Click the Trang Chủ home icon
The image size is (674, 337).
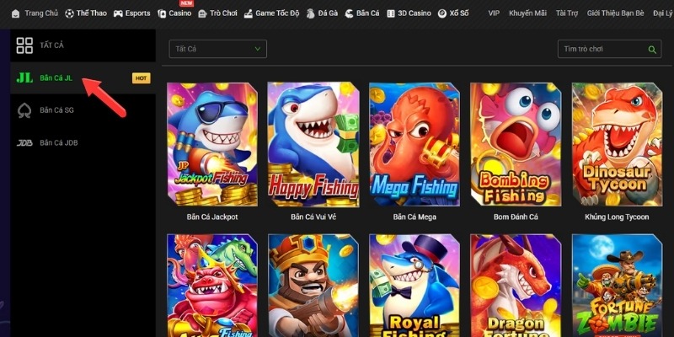(15, 13)
